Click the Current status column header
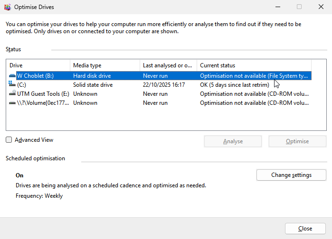The image size is (332, 239). pyautogui.click(x=254, y=65)
